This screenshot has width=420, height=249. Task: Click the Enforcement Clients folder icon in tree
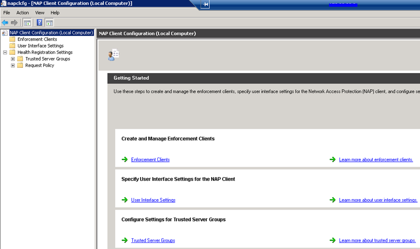[12, 39]
